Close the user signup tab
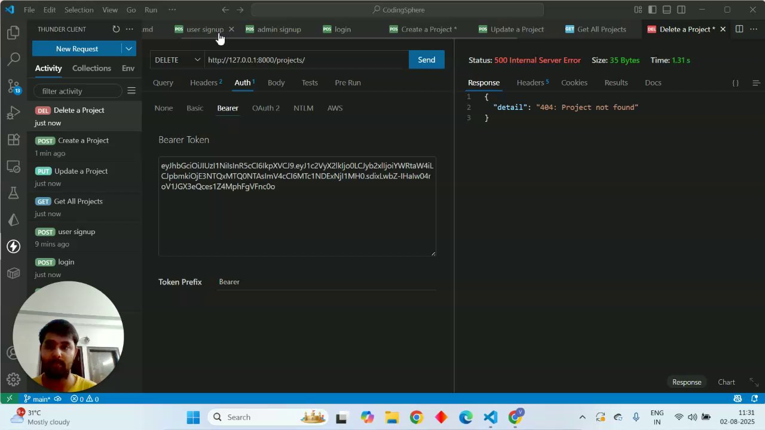Viewport: 765px width, 430px height. coord(231,29)
